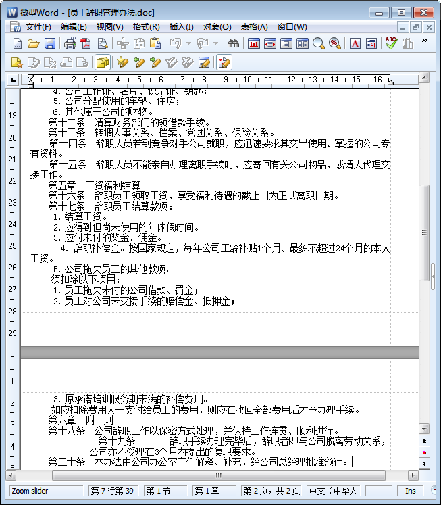
Task: Open the notepad with pencil icon
Action: 204,62
